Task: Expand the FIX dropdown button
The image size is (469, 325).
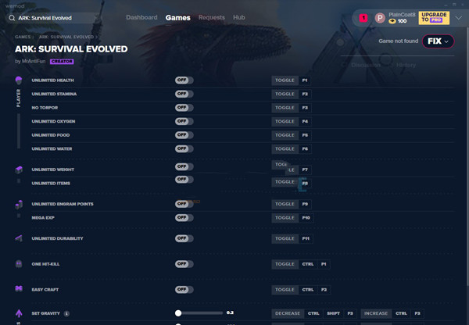Action: [439, 41]
